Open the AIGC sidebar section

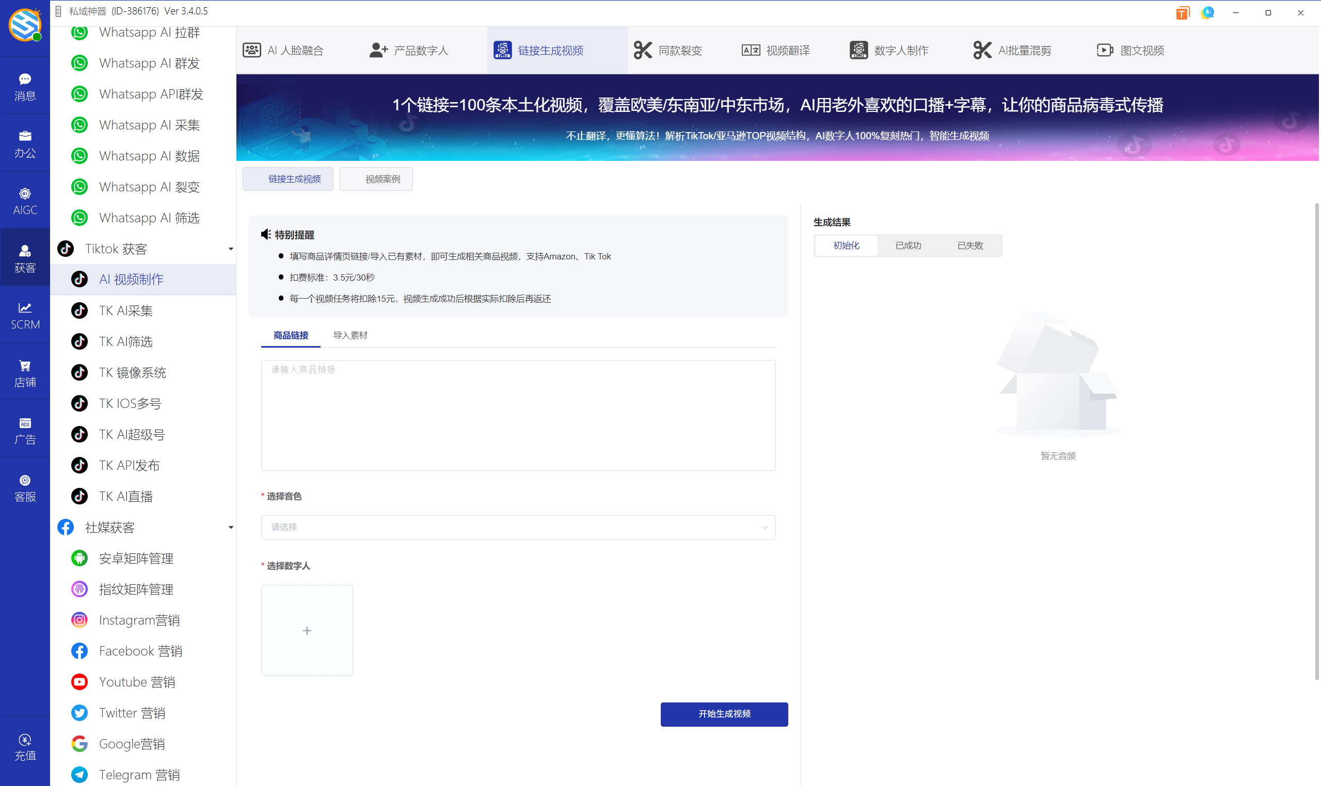25,201
